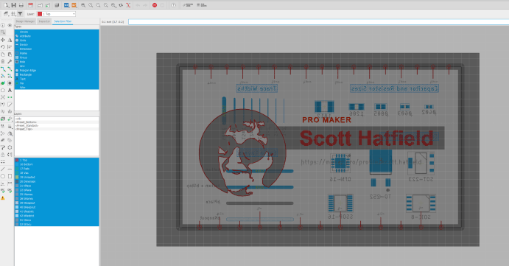Open the zoom select dropdown icon
509x266 pixels.
113,5
